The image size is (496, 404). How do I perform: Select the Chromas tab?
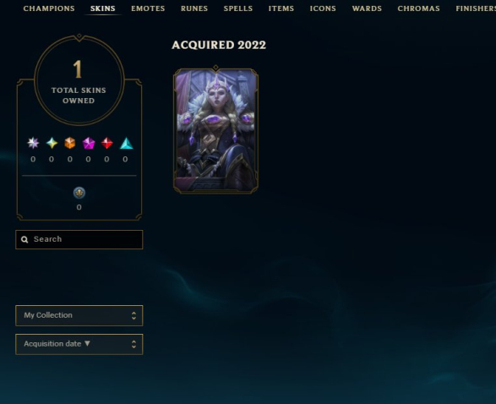click(x=418, y=8)
